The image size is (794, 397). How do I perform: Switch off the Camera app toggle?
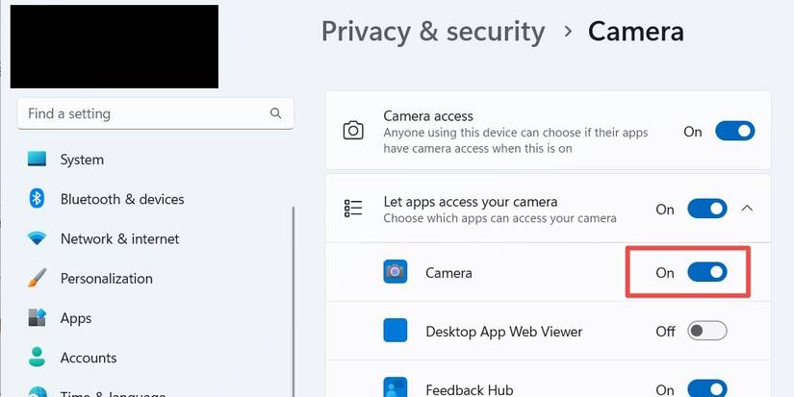pyautogui.click(x=706, y=273)
